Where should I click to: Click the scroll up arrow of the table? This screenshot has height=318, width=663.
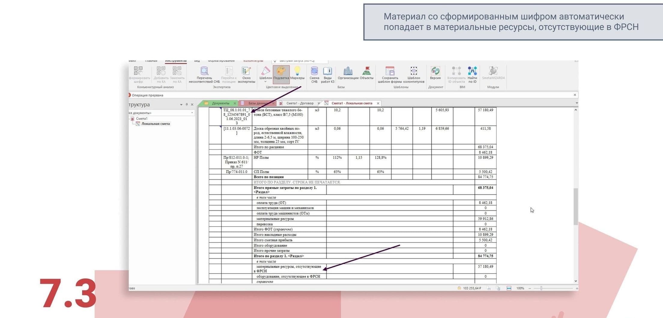click(576, 110)
